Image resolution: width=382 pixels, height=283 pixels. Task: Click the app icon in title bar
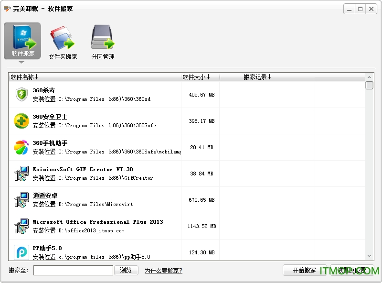7,9
